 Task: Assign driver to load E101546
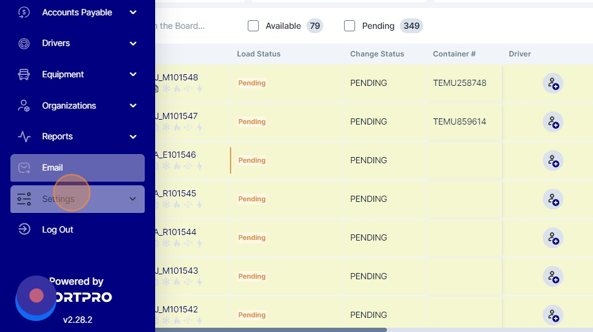pyautogui.click(x=553, y=161)
